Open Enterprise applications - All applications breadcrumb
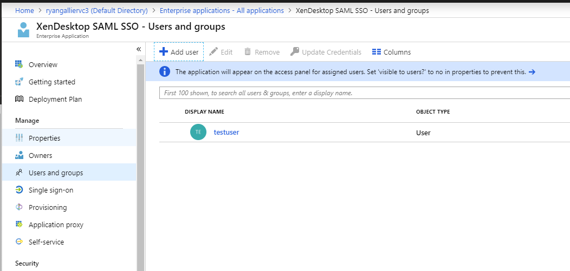Image resolution: width=570 pixels, height=271 pixels. (222, 10)
